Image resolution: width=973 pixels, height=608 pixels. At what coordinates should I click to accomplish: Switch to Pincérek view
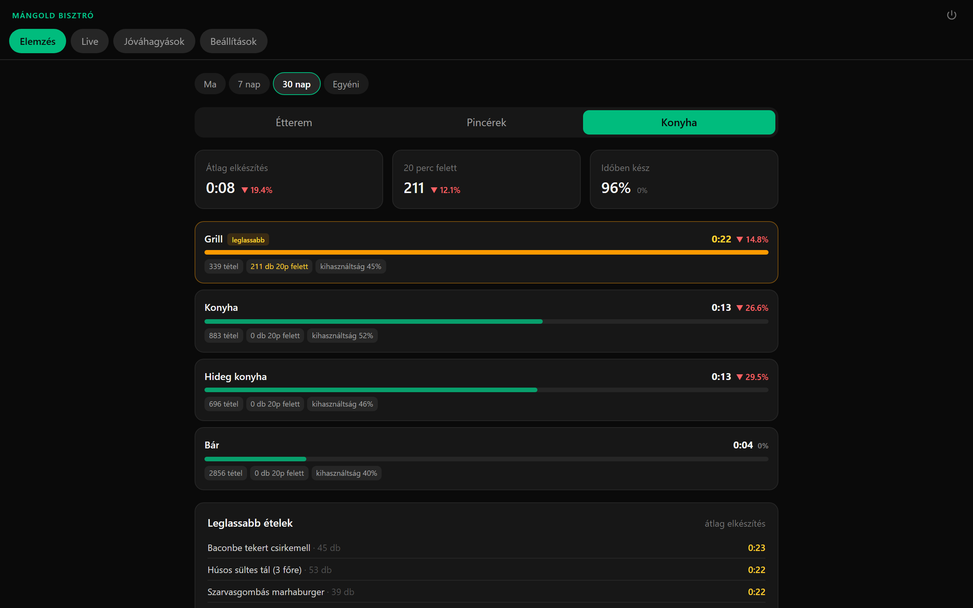click(486, 122)
